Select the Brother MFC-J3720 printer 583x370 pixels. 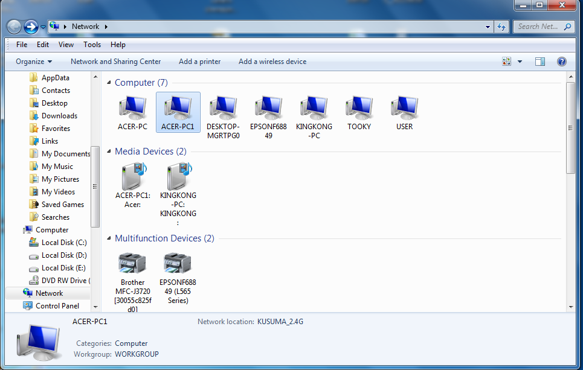[x=132, y=282]
